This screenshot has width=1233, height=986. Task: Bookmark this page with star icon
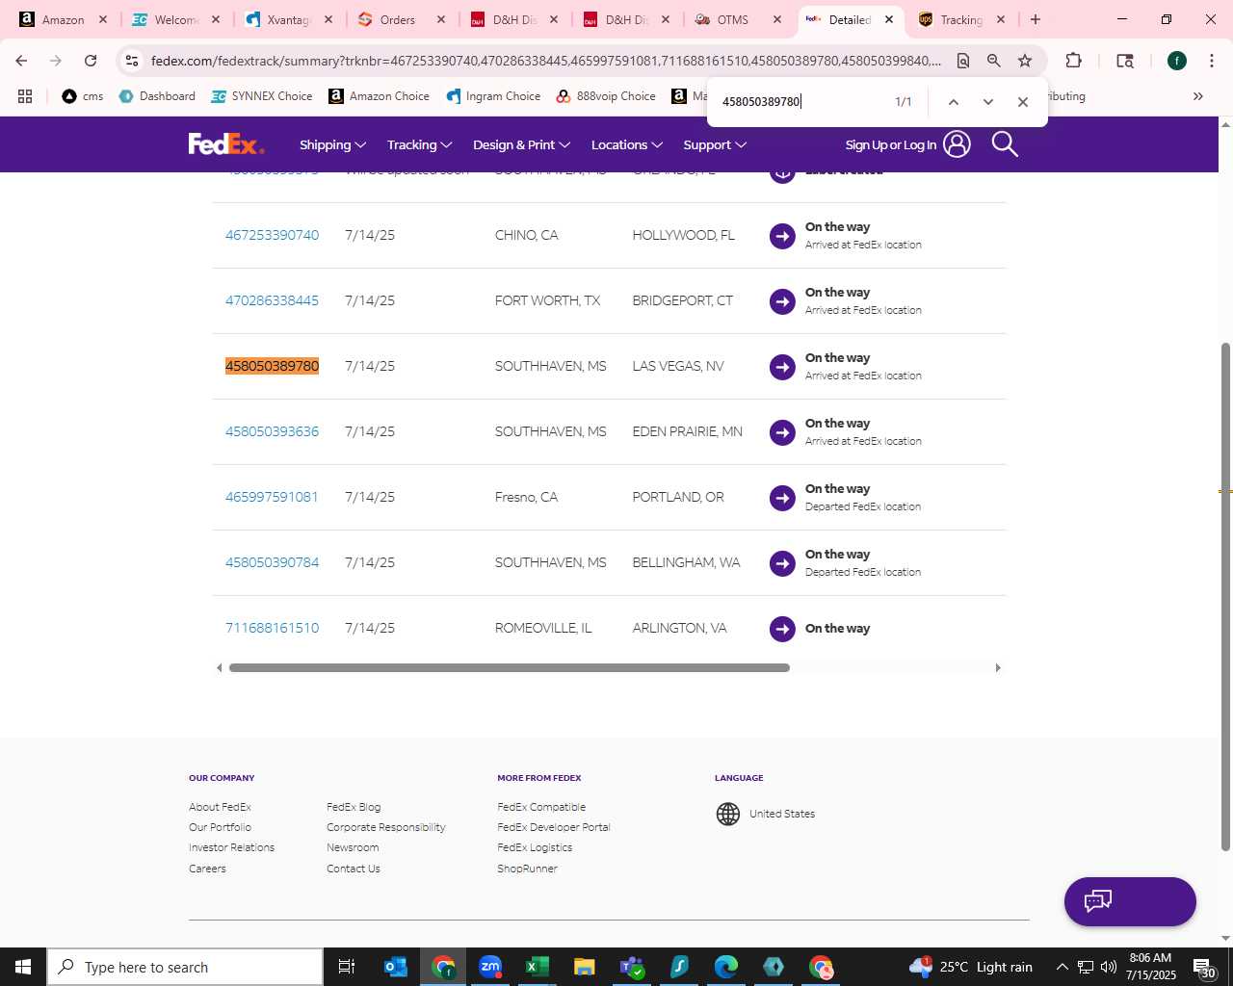(1025, 61)
